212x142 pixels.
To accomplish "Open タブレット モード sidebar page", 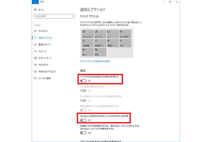I will click(x=45, y=58).
